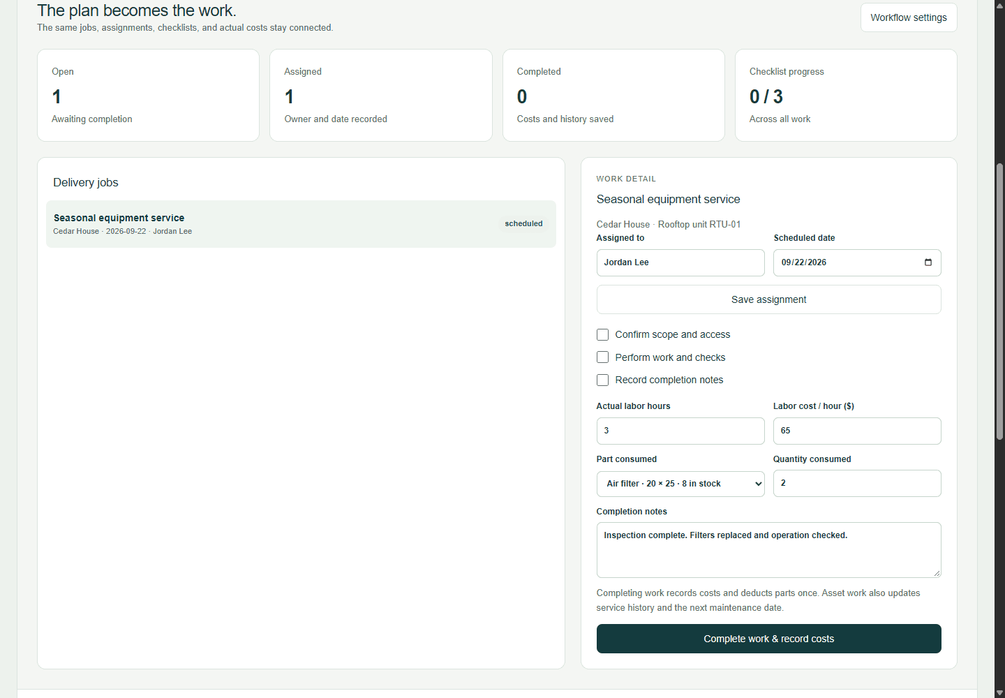Click the Completed summary card
1005x698 pixels.
(x=613, y=95)
